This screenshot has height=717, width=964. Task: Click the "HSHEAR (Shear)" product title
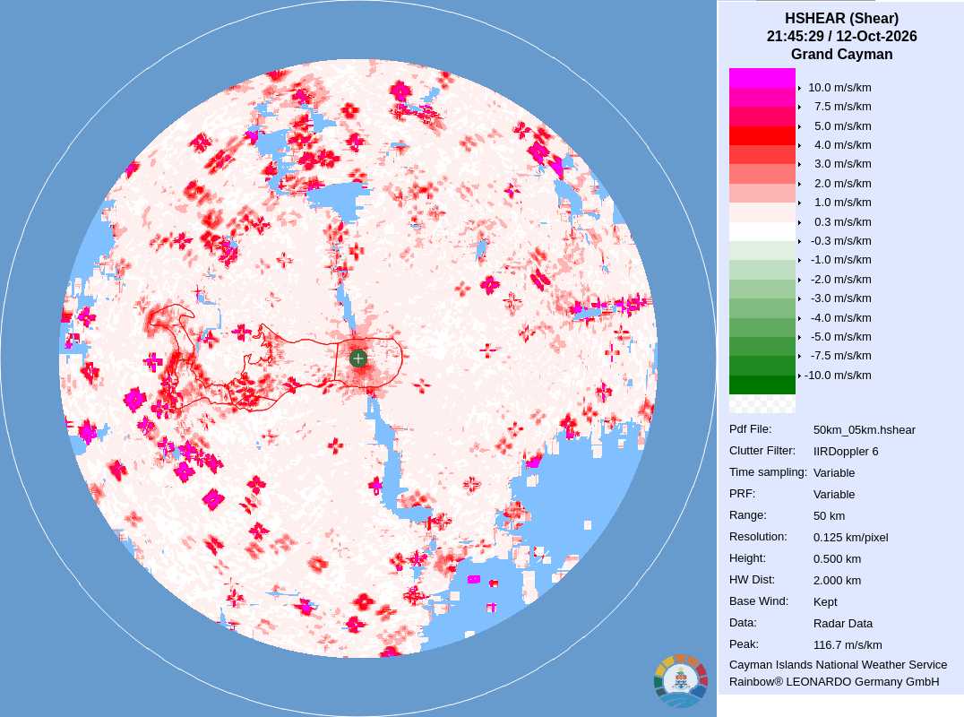(841, 19)
